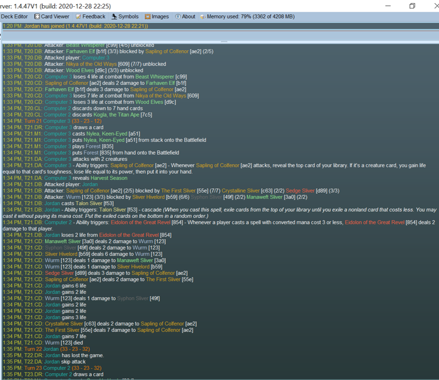
Task: Open the Images download option
Action: click(x=157, y=17)
